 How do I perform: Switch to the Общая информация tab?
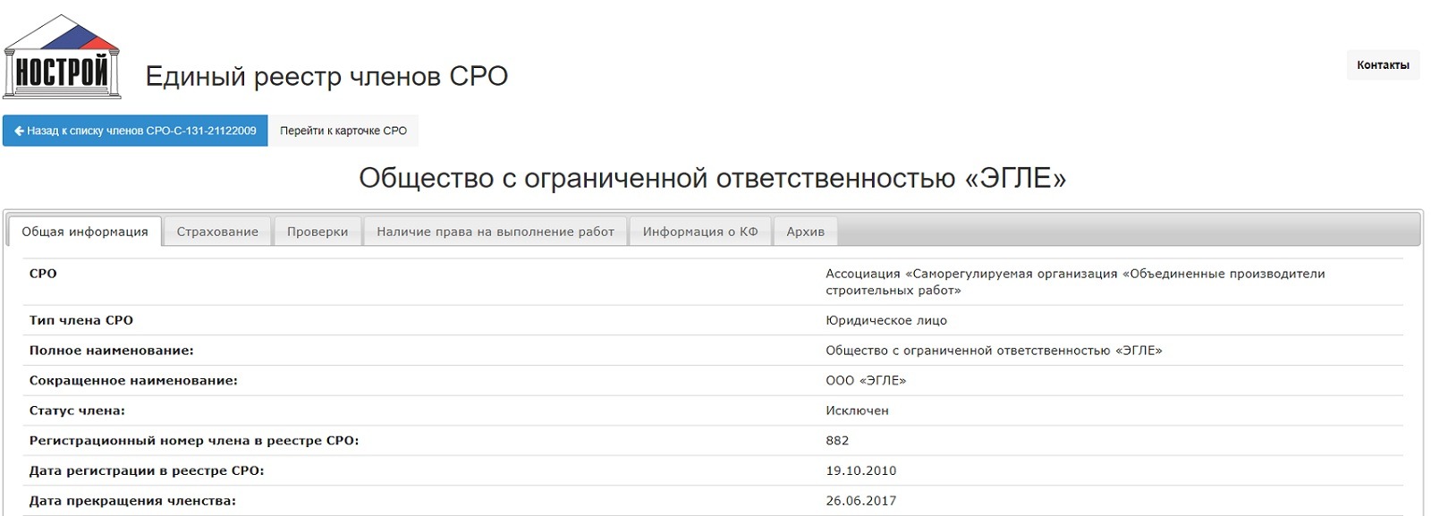85,232
